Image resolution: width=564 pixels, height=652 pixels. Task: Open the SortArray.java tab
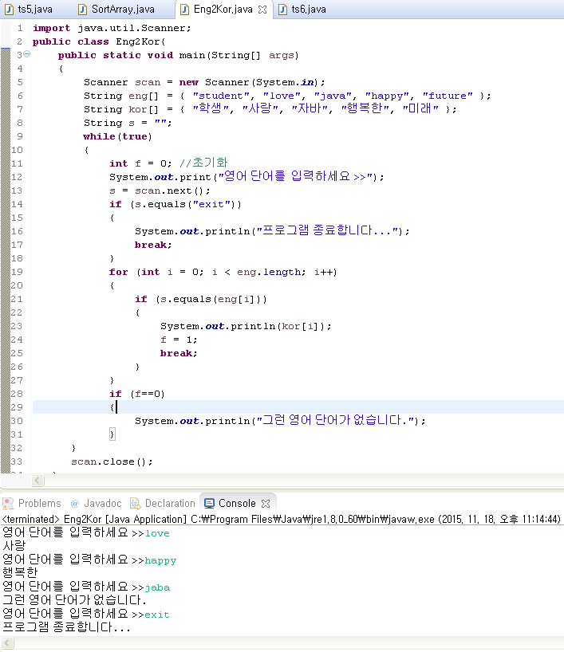click(x=117, y=9)
